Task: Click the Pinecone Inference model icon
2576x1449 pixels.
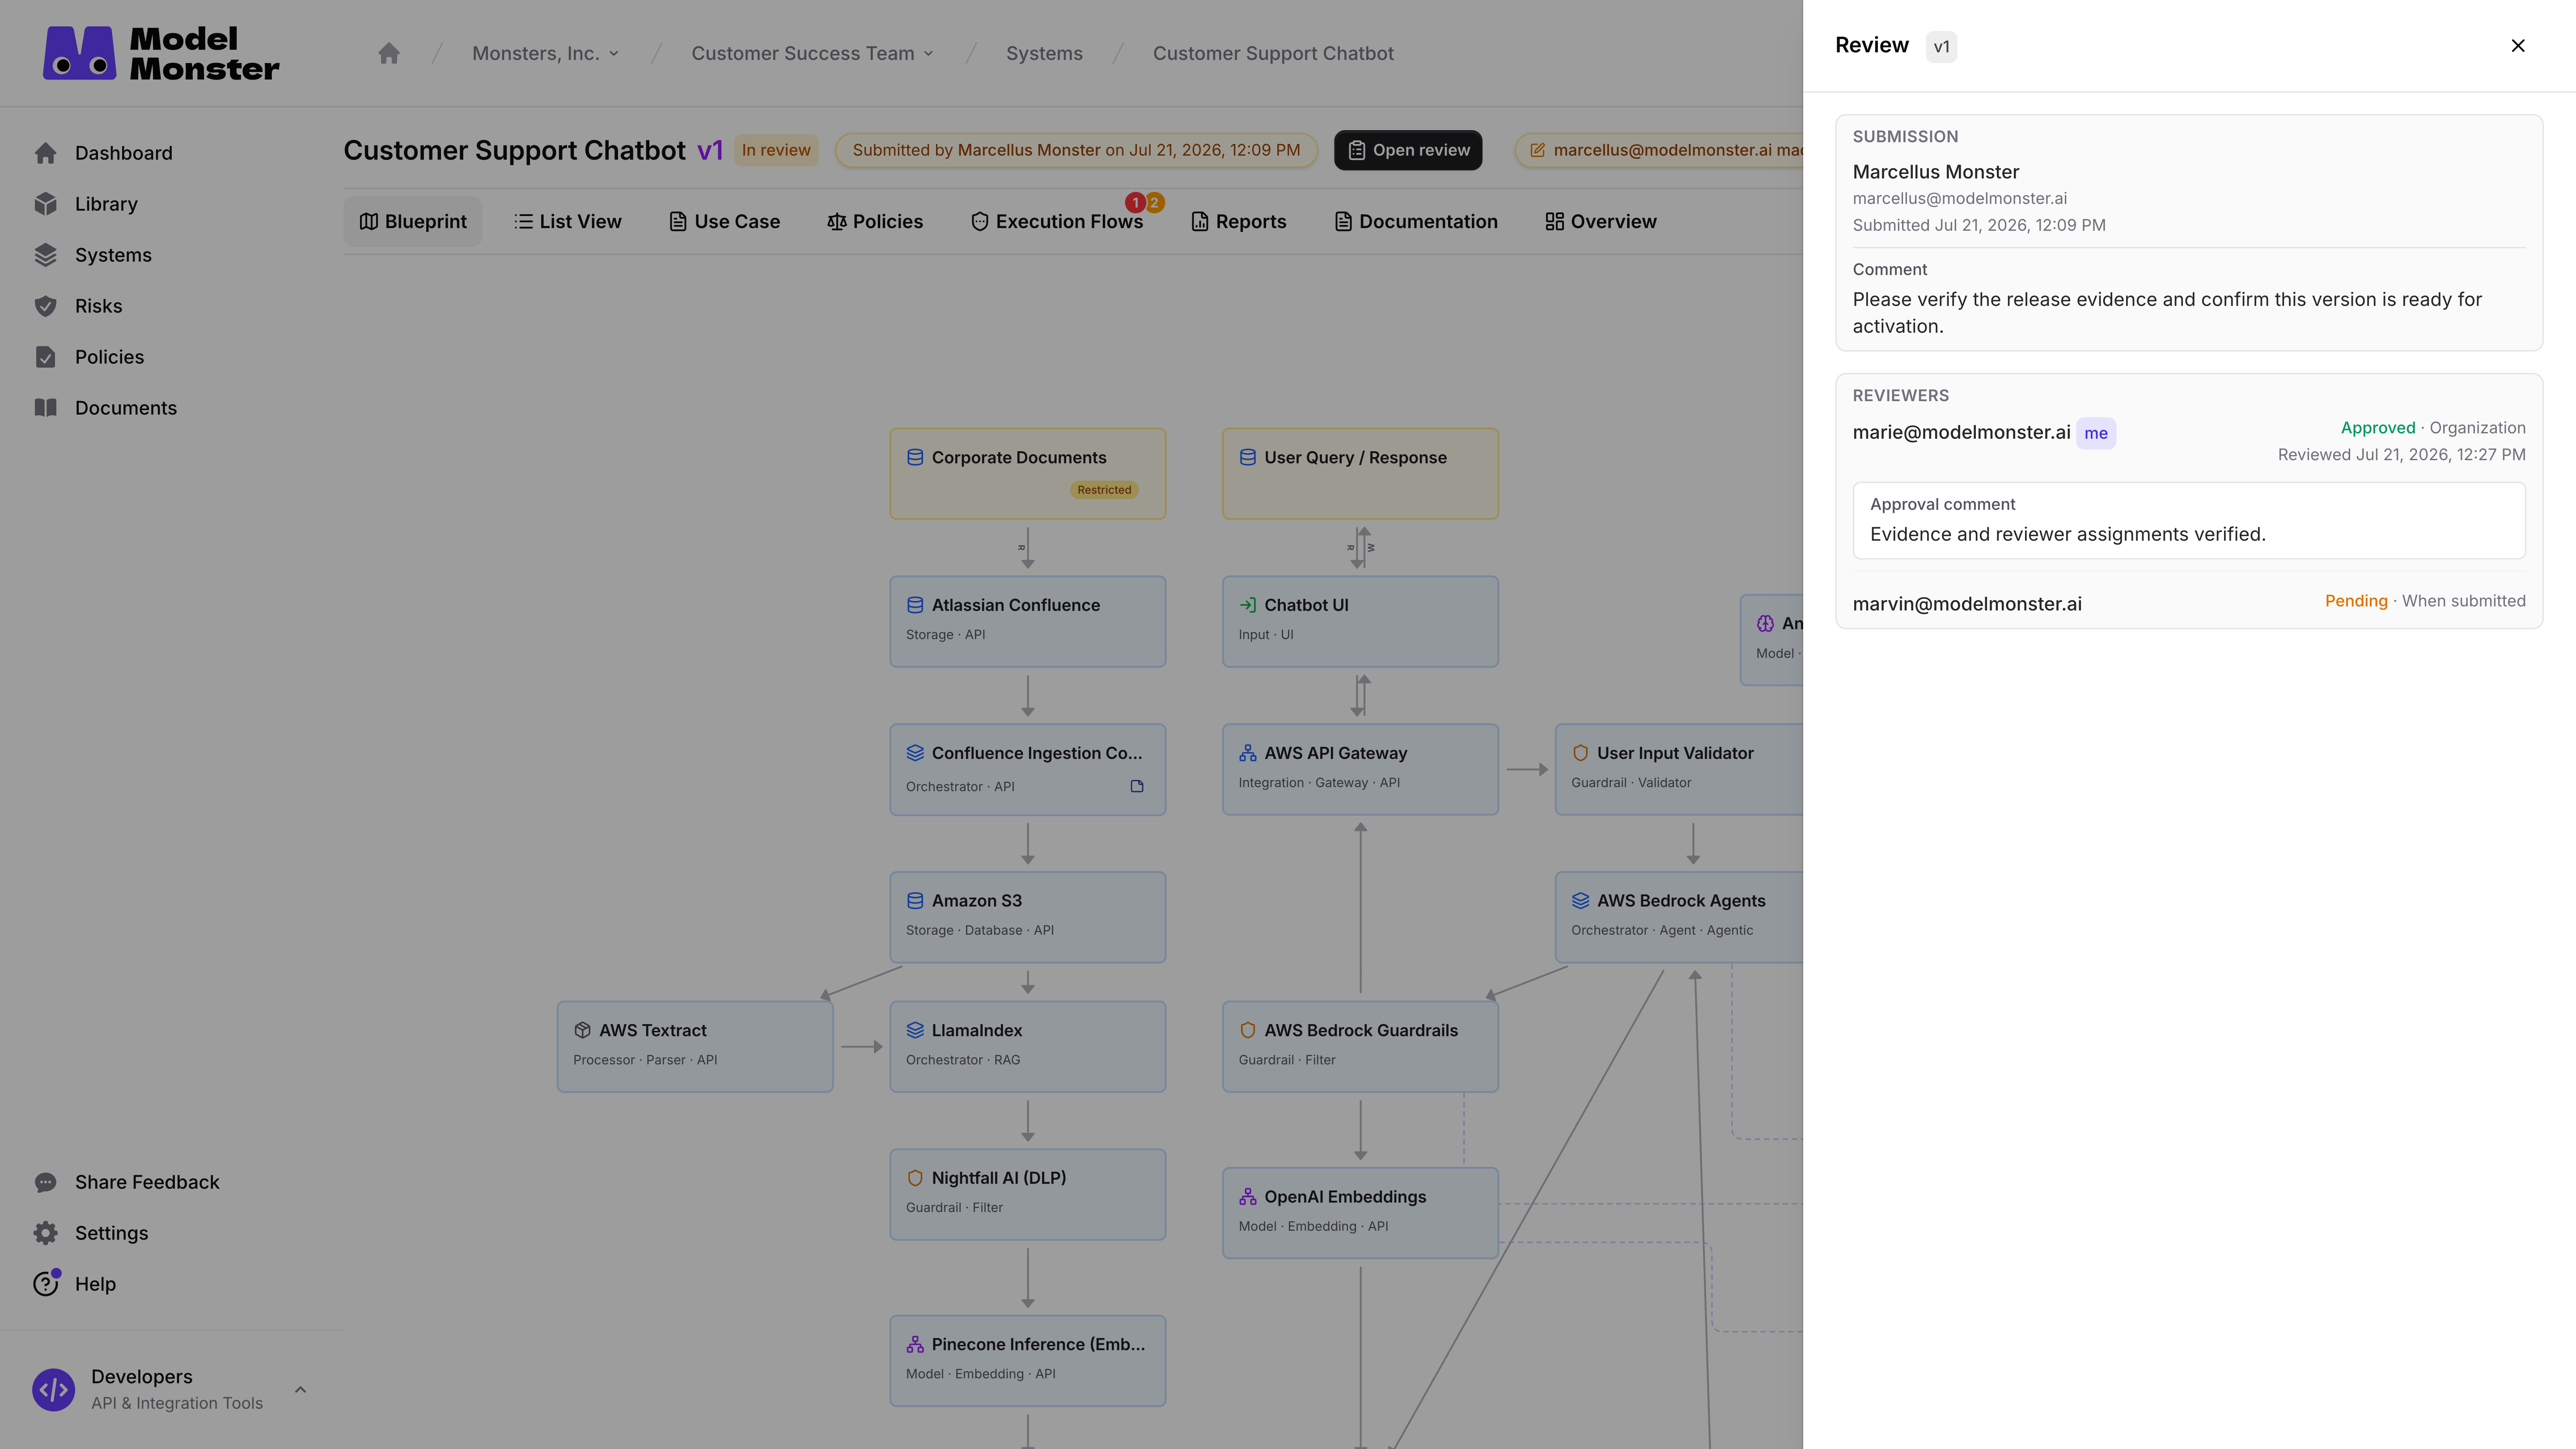Action: pos(915,1344)
